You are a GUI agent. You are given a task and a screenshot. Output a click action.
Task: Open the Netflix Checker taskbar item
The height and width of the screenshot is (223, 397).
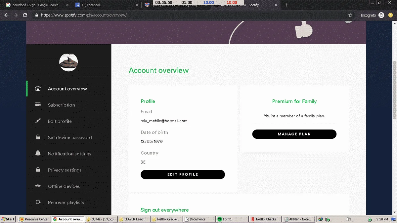265,219
